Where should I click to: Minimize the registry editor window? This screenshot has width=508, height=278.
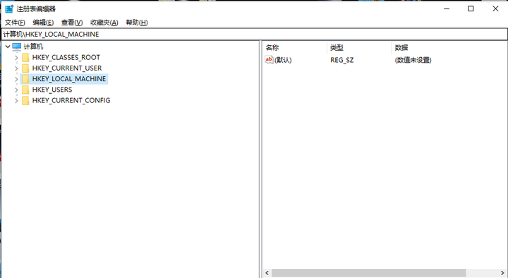point(447,8)
